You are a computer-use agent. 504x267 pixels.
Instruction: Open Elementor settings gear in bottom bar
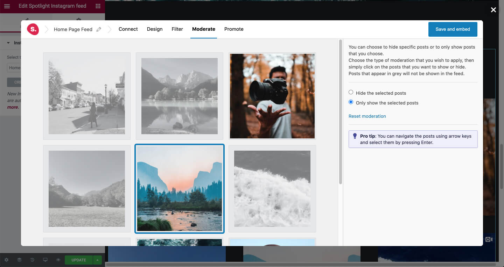(6, 260)
